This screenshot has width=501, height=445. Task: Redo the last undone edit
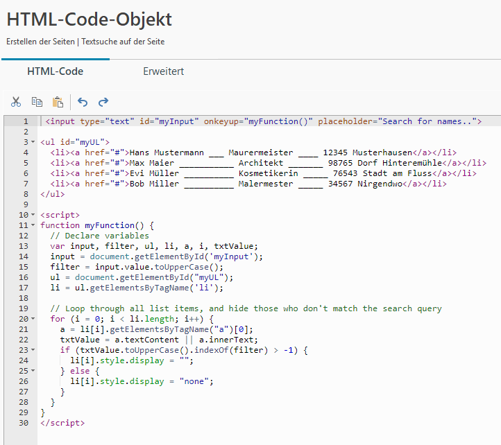point(103,102)
